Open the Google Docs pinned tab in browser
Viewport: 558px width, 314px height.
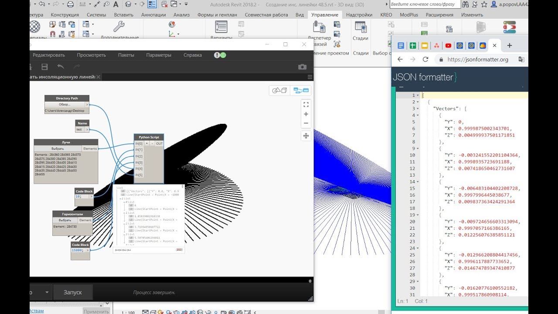(x=401, y=45)
